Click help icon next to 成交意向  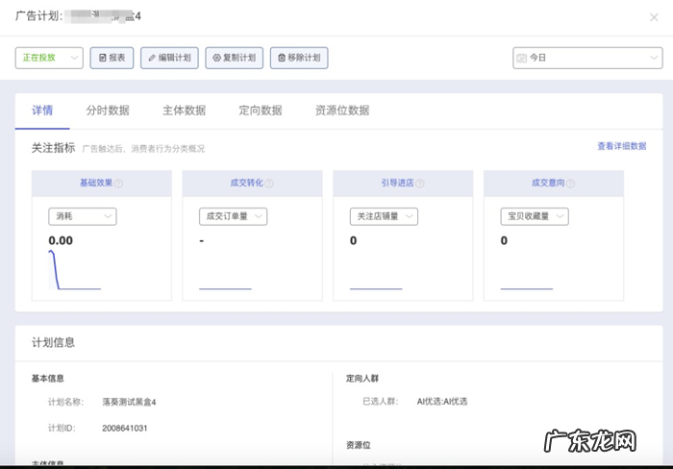(571, 184)
